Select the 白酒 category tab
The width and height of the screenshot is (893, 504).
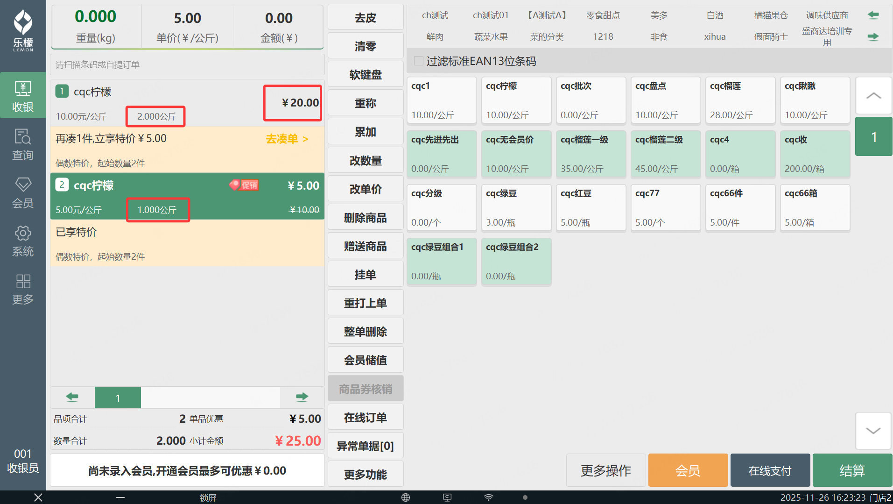715,15
